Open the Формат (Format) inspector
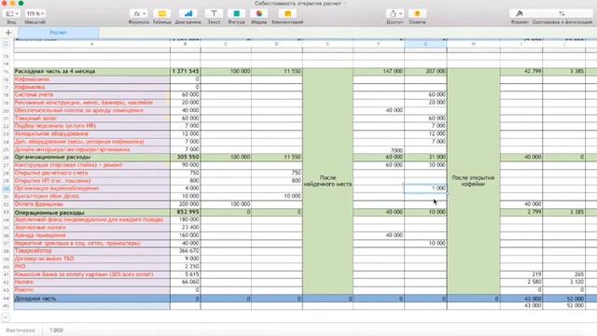 tap(520, 14)
